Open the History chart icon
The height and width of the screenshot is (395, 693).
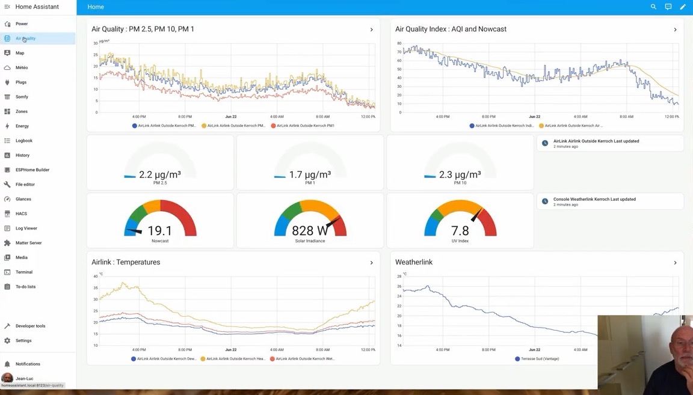point(7,155)
